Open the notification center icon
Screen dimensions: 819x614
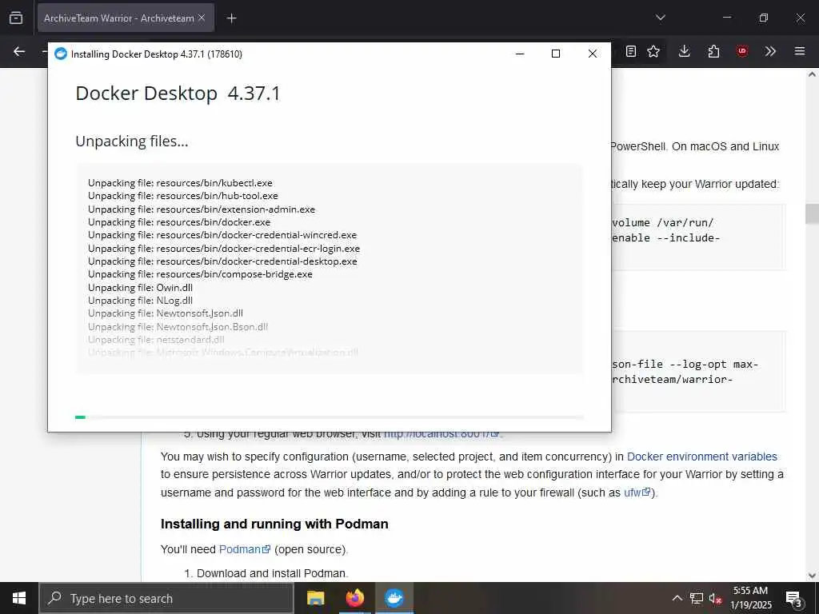coord(793,599)
